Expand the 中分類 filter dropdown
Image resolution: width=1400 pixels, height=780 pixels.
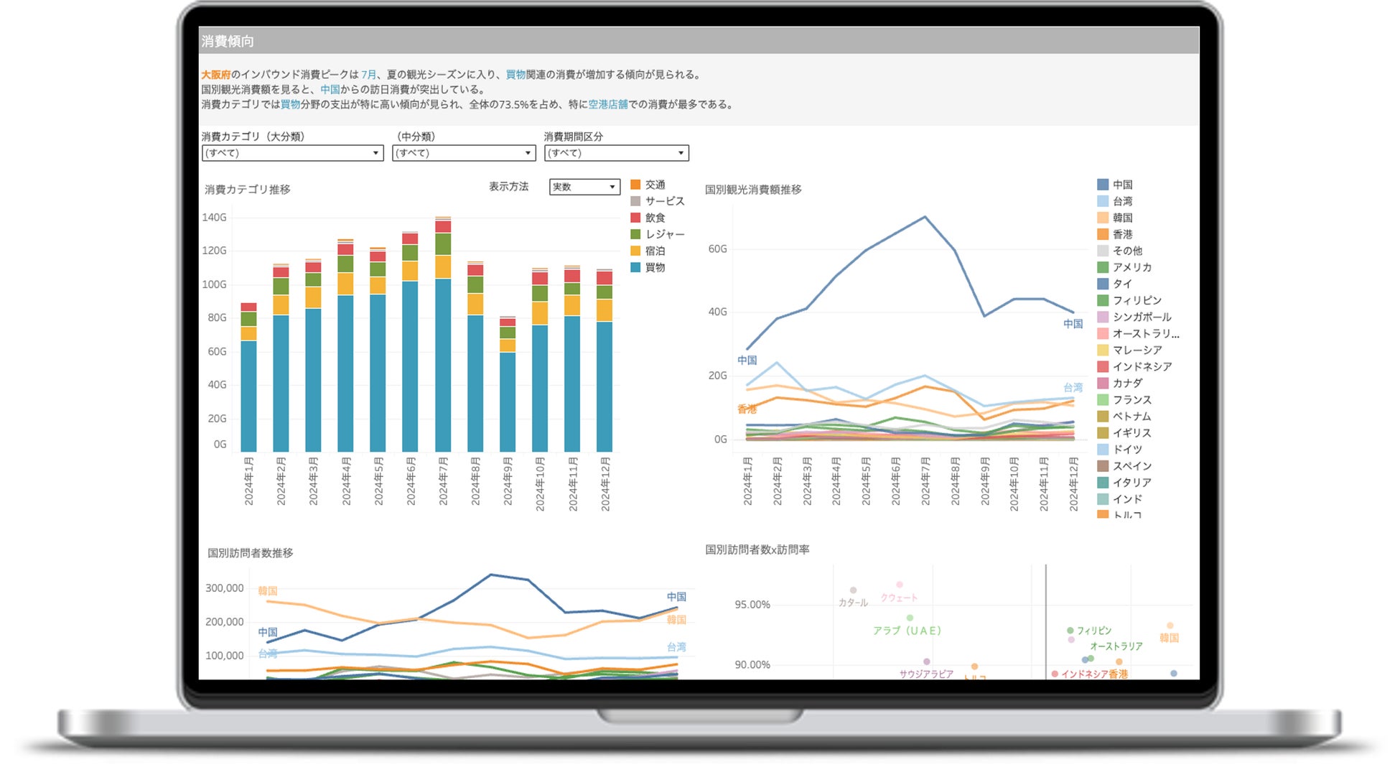(x=463, y=153)
